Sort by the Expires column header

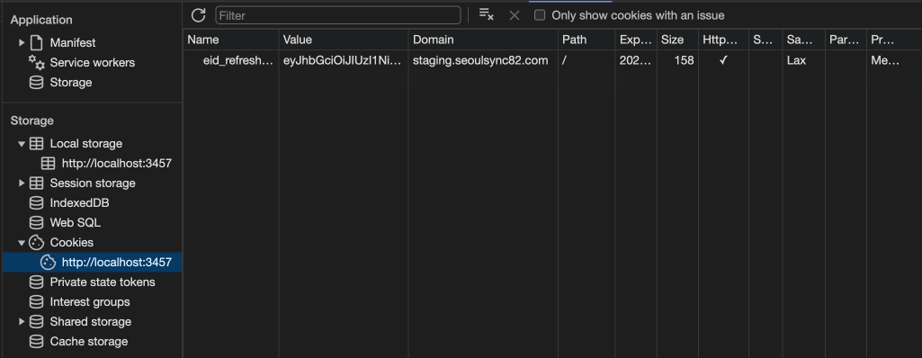(636, 40)
